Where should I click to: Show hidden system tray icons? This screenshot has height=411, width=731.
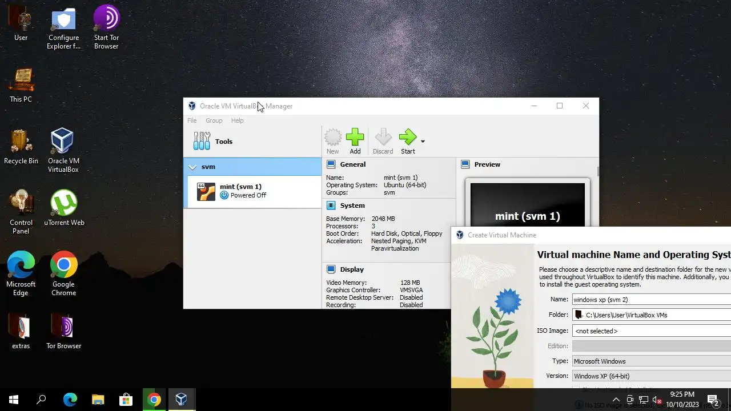pos(616,400)
